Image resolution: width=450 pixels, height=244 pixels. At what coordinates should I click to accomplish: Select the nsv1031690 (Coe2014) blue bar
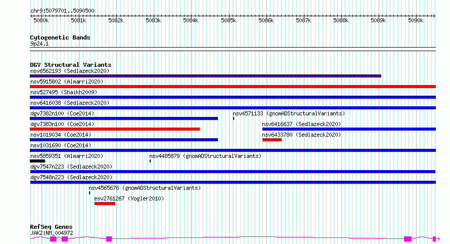(233, 150)
